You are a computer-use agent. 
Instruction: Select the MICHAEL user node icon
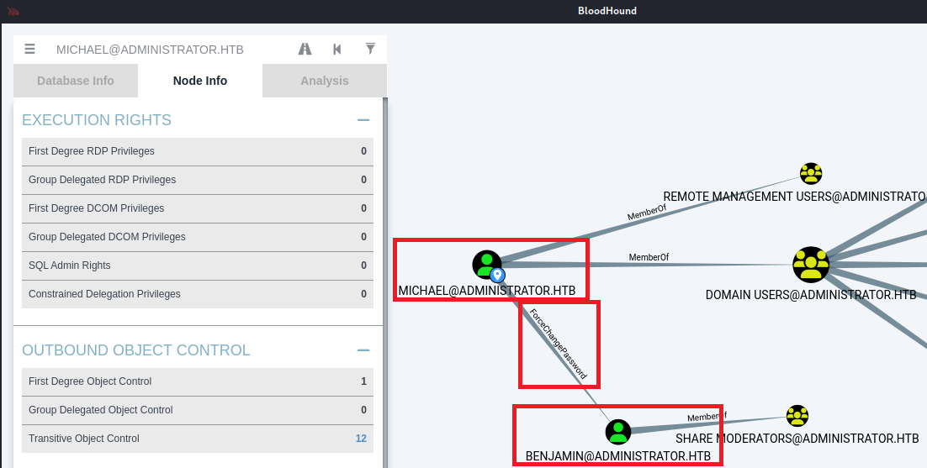[x=487, y=265]
